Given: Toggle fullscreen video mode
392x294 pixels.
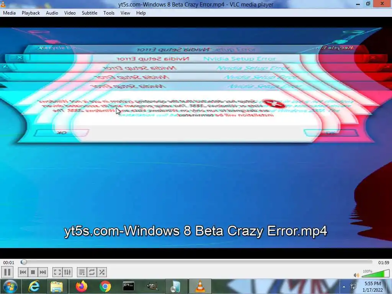Looking at the screenshot, I should coord(57,272).
